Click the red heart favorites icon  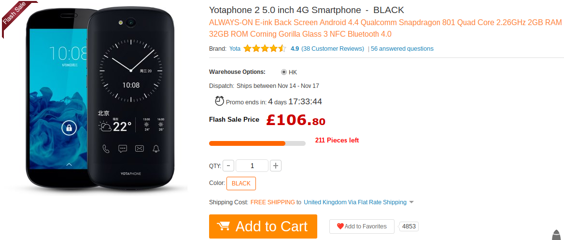[x=340, y=226]
